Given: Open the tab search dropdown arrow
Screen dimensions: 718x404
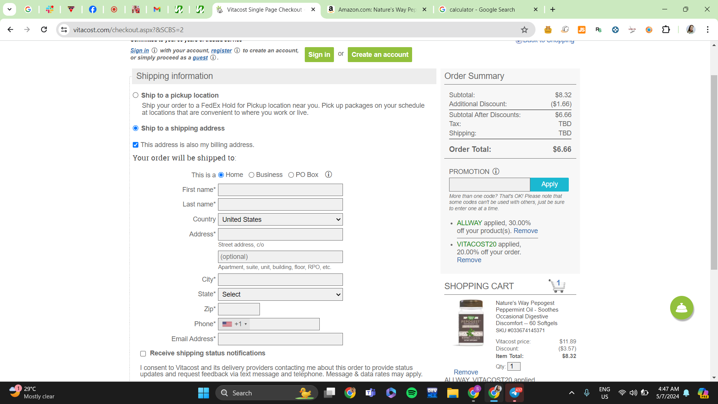Looking at the screenshot, I should (x=9, y=9).
